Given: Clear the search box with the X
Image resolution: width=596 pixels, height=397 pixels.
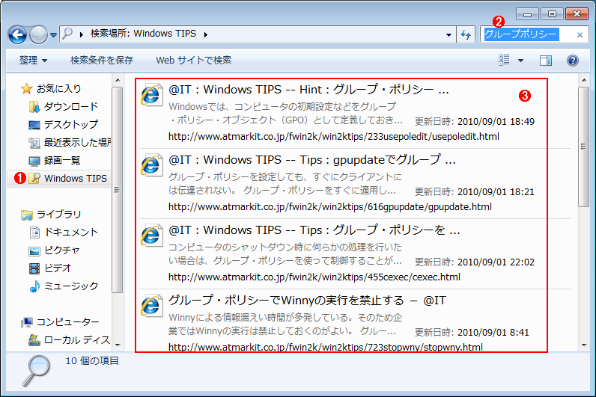Looking at the screenshot, I should tap(580, 35).
